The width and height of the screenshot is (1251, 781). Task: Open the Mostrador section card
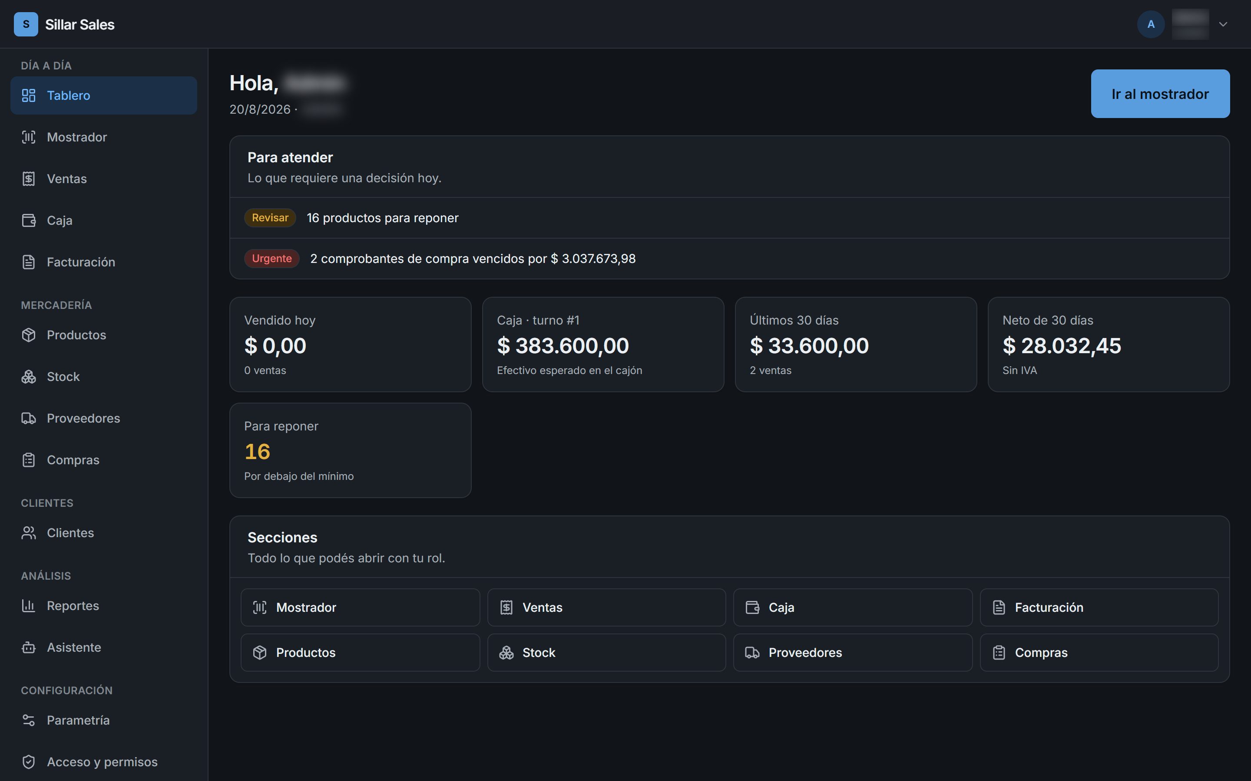pyautogui.click(x=360, y=608)
